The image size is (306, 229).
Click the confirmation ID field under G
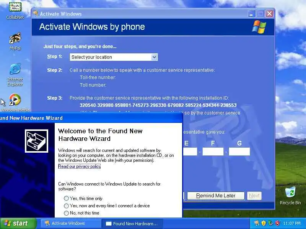239,152
